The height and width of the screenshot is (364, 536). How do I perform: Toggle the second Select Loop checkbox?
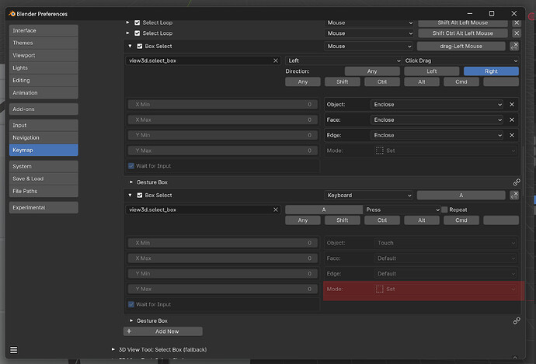(x=137, y=33)
